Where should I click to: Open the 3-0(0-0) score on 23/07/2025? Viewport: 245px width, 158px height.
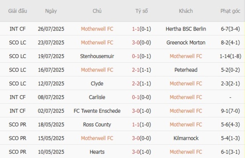pyautogui.click(x=142, y=43)
